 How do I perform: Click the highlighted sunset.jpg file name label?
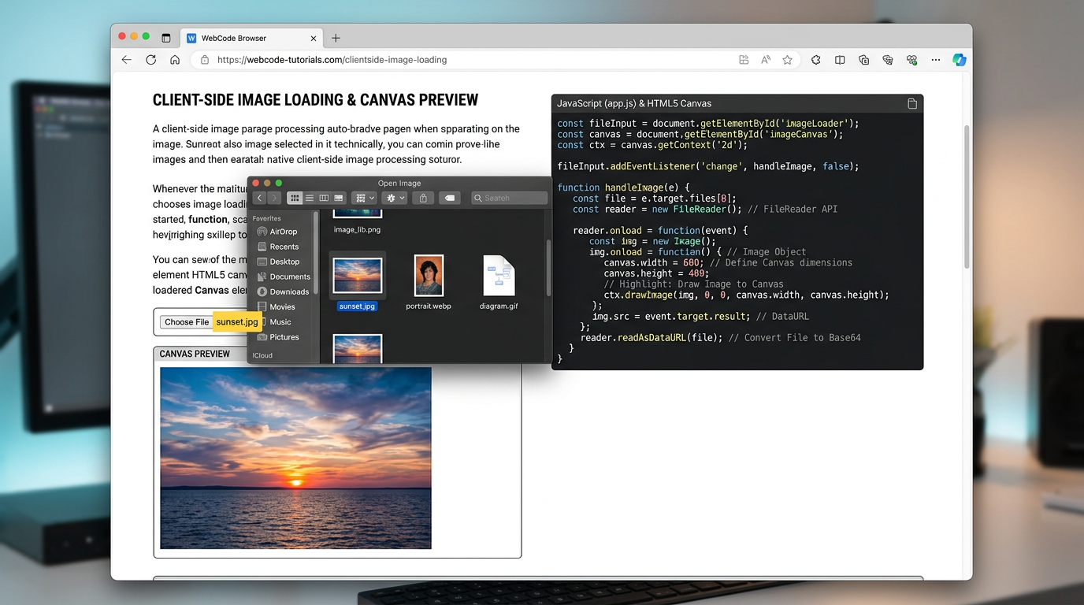coord(357,306)
